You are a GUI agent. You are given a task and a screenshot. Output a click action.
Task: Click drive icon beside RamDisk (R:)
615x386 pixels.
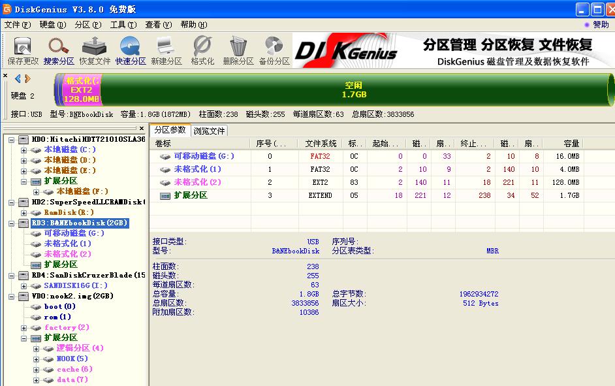(36, 213)
